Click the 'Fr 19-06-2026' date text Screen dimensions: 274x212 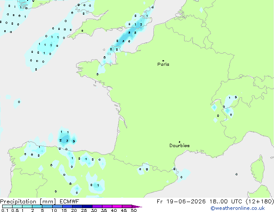(181, 202)
